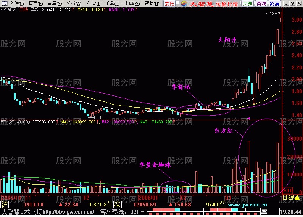Open the 查看(V) menu
Image resolution: width=303 pixels, height=217 pixels.
click(55, 3)
